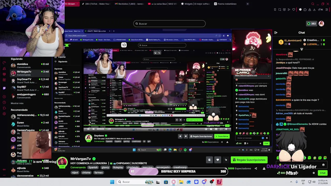Open the downloads icon in browser toolbar
Image resolution: width=331 pixels, height=186 pixels.
(x=314, y=10)
